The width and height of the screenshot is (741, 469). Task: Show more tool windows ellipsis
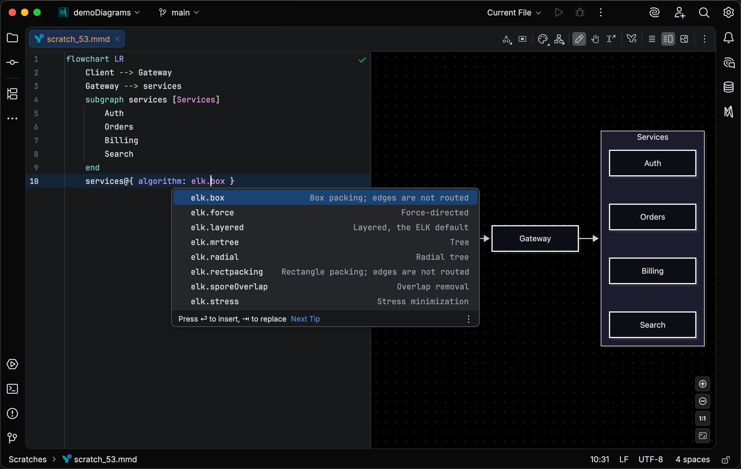point(12,118)
